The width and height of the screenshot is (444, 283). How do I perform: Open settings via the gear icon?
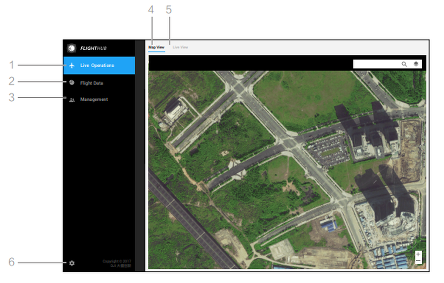click(72, 263)
